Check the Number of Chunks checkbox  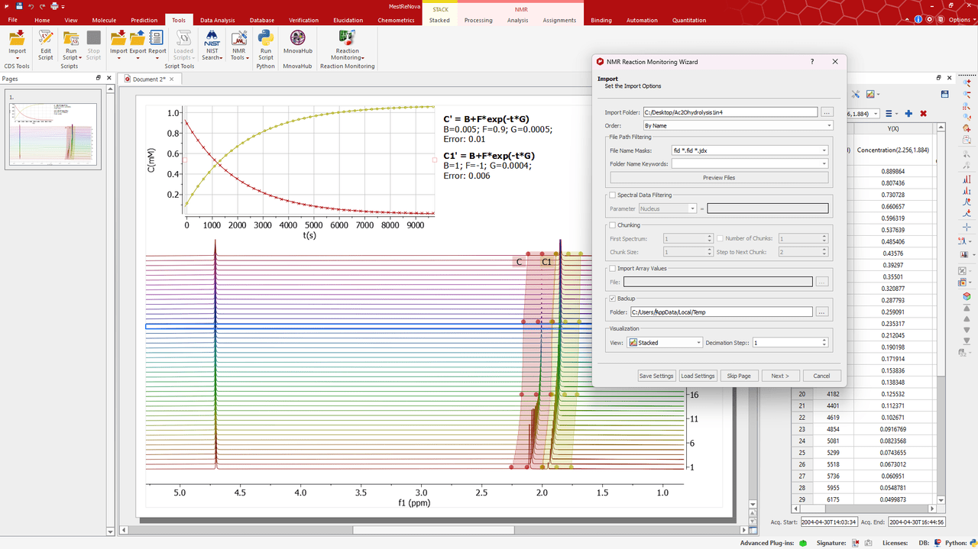[x=720, y=239]
